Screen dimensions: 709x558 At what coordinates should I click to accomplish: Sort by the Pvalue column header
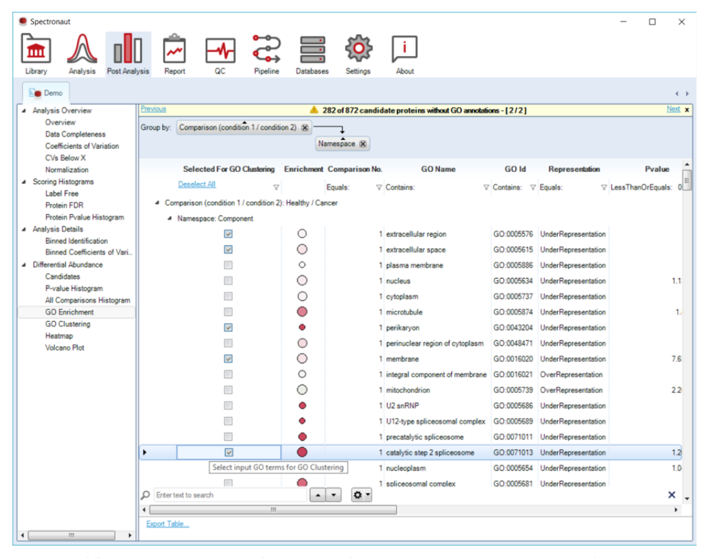tap(656, 169)
